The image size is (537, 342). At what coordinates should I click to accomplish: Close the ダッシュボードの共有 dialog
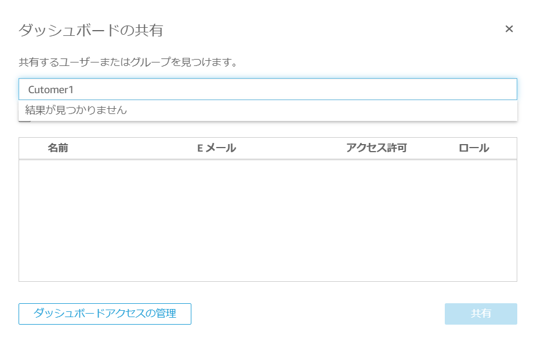click(509, 28)
